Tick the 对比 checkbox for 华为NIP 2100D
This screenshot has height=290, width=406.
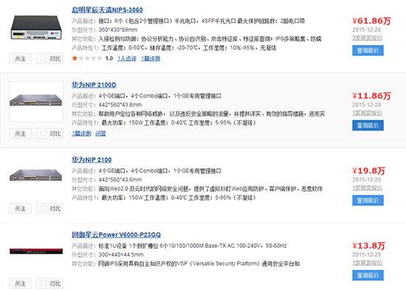point(44,134)
